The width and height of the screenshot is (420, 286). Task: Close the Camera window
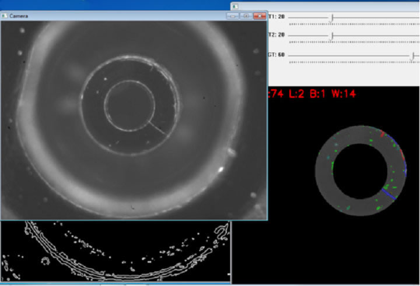tap(259, 16)
